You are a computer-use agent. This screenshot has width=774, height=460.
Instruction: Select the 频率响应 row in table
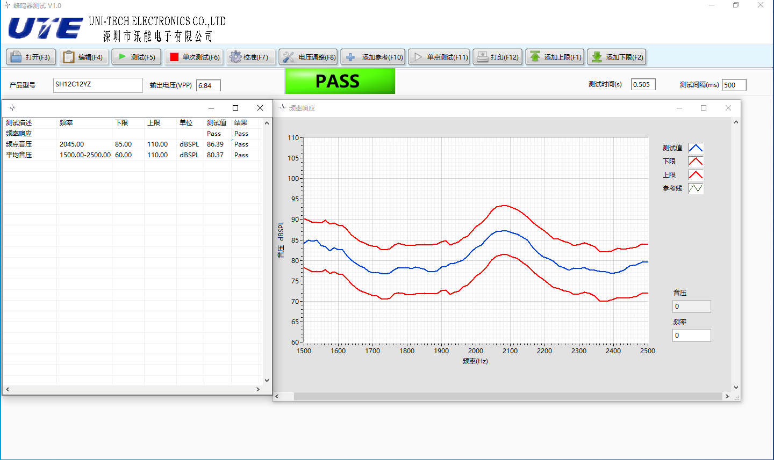point(132,134)
